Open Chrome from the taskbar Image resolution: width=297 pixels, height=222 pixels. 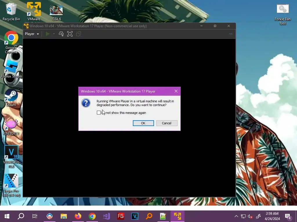[x=92, y=216]
